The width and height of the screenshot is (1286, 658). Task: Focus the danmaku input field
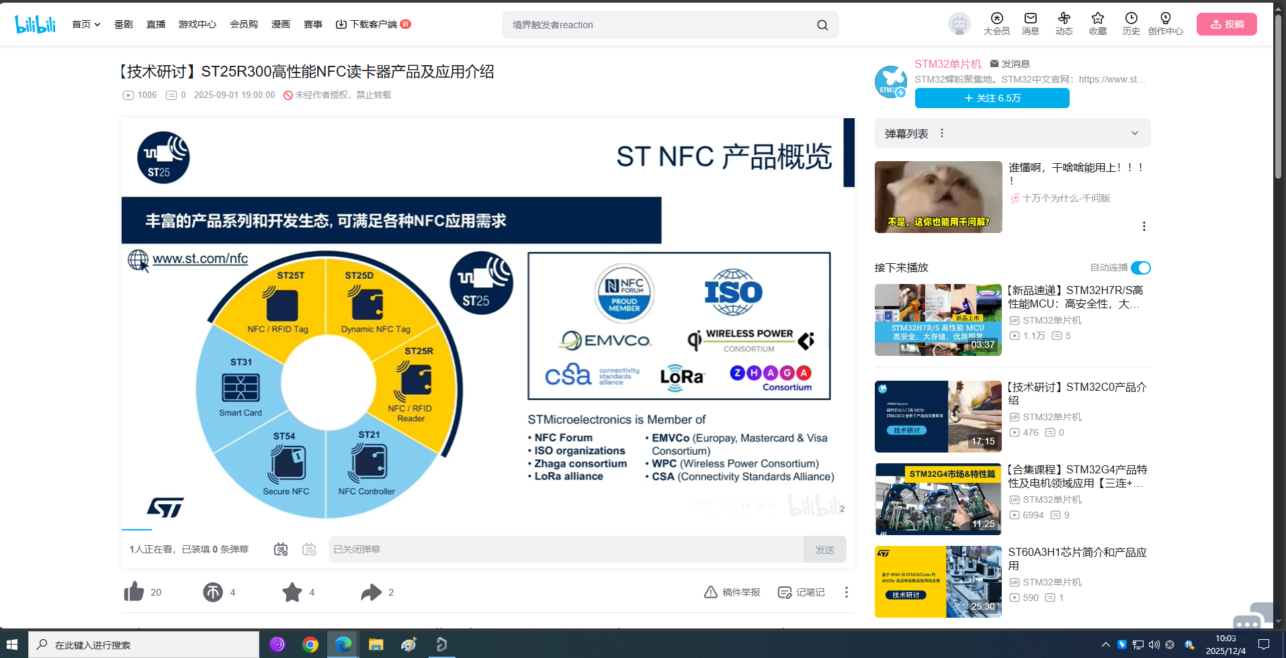click(x=566, y=549)
